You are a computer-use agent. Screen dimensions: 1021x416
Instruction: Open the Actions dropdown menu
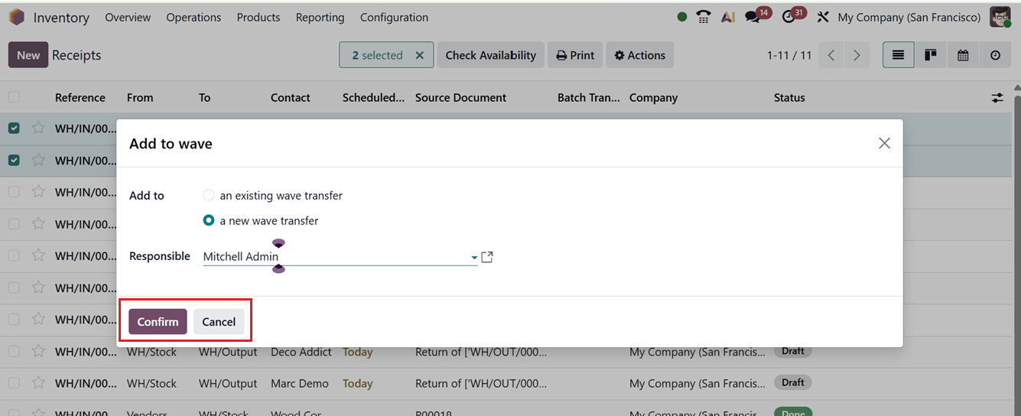point(640,55)
